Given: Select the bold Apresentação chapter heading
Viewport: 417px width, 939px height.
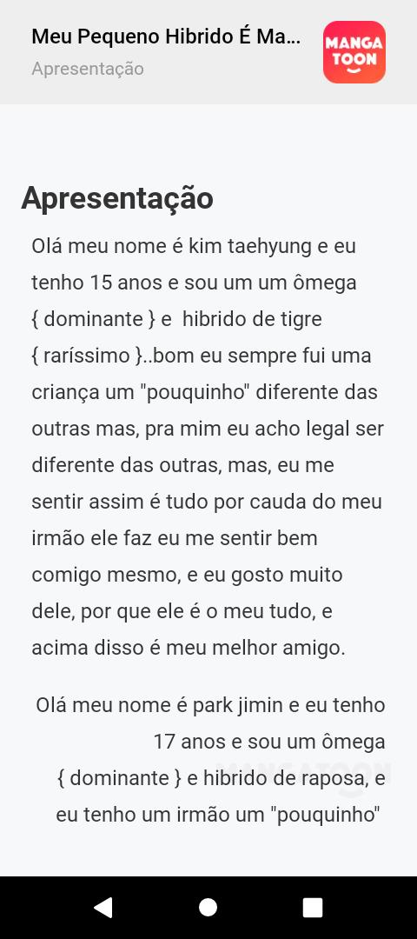Looking at the screenshot, I should (x=117, y=198).
